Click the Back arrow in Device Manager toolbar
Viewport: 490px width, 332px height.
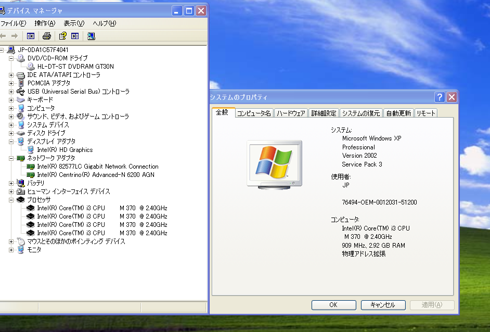pyautogui.click(x=3, y=36)
